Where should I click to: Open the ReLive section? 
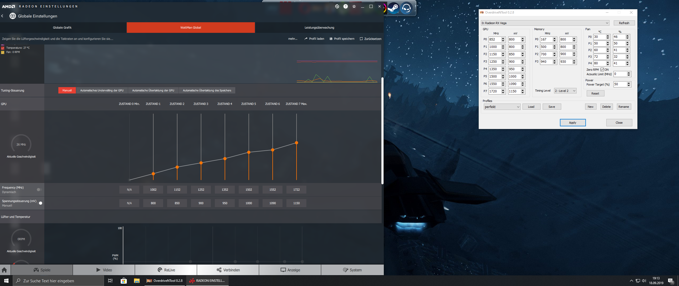click(x=166, y=270)
